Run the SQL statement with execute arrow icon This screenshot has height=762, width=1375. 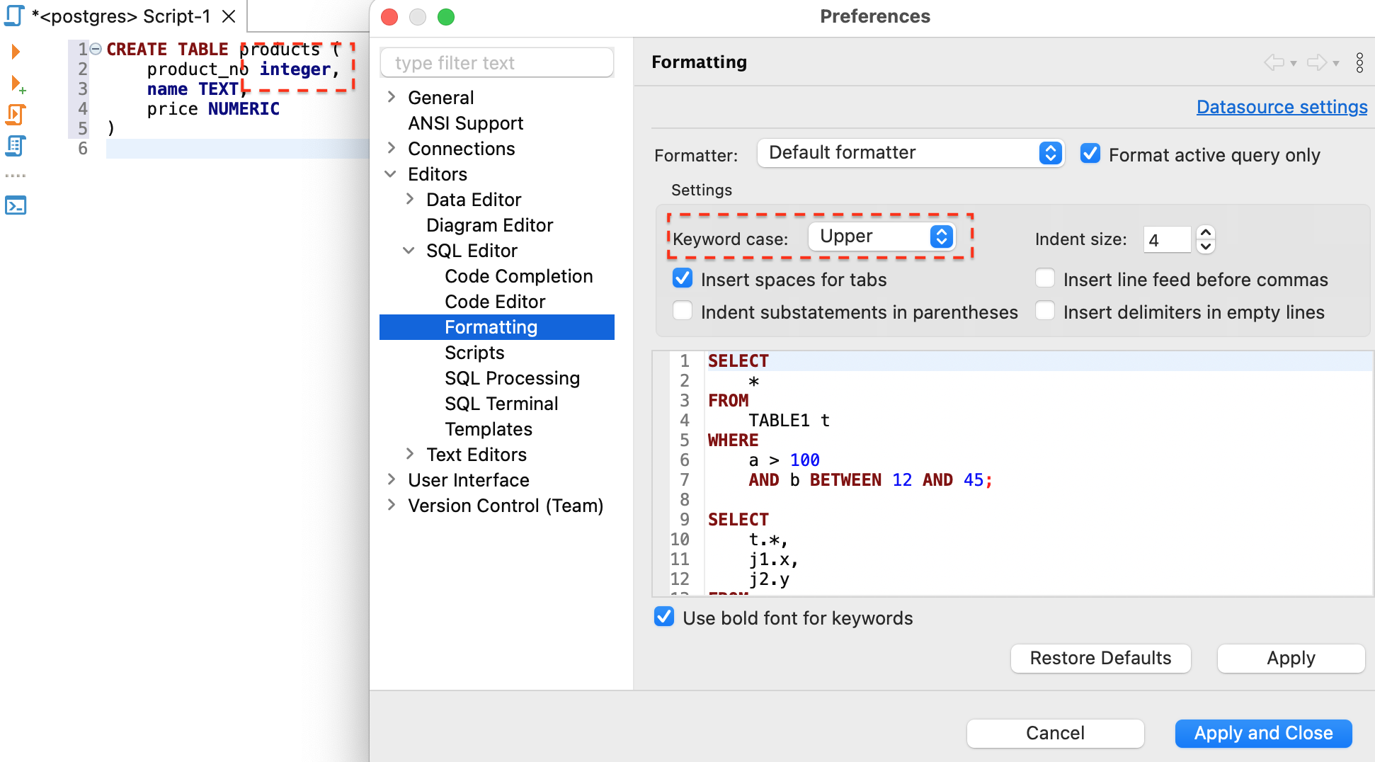coord(16,51)
